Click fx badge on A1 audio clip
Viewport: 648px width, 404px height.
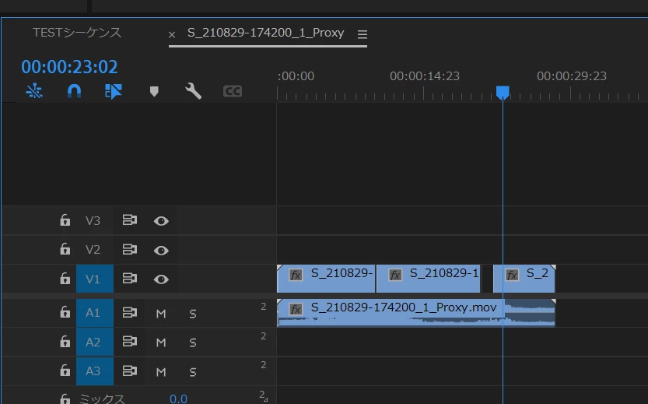tap(296, 309)
